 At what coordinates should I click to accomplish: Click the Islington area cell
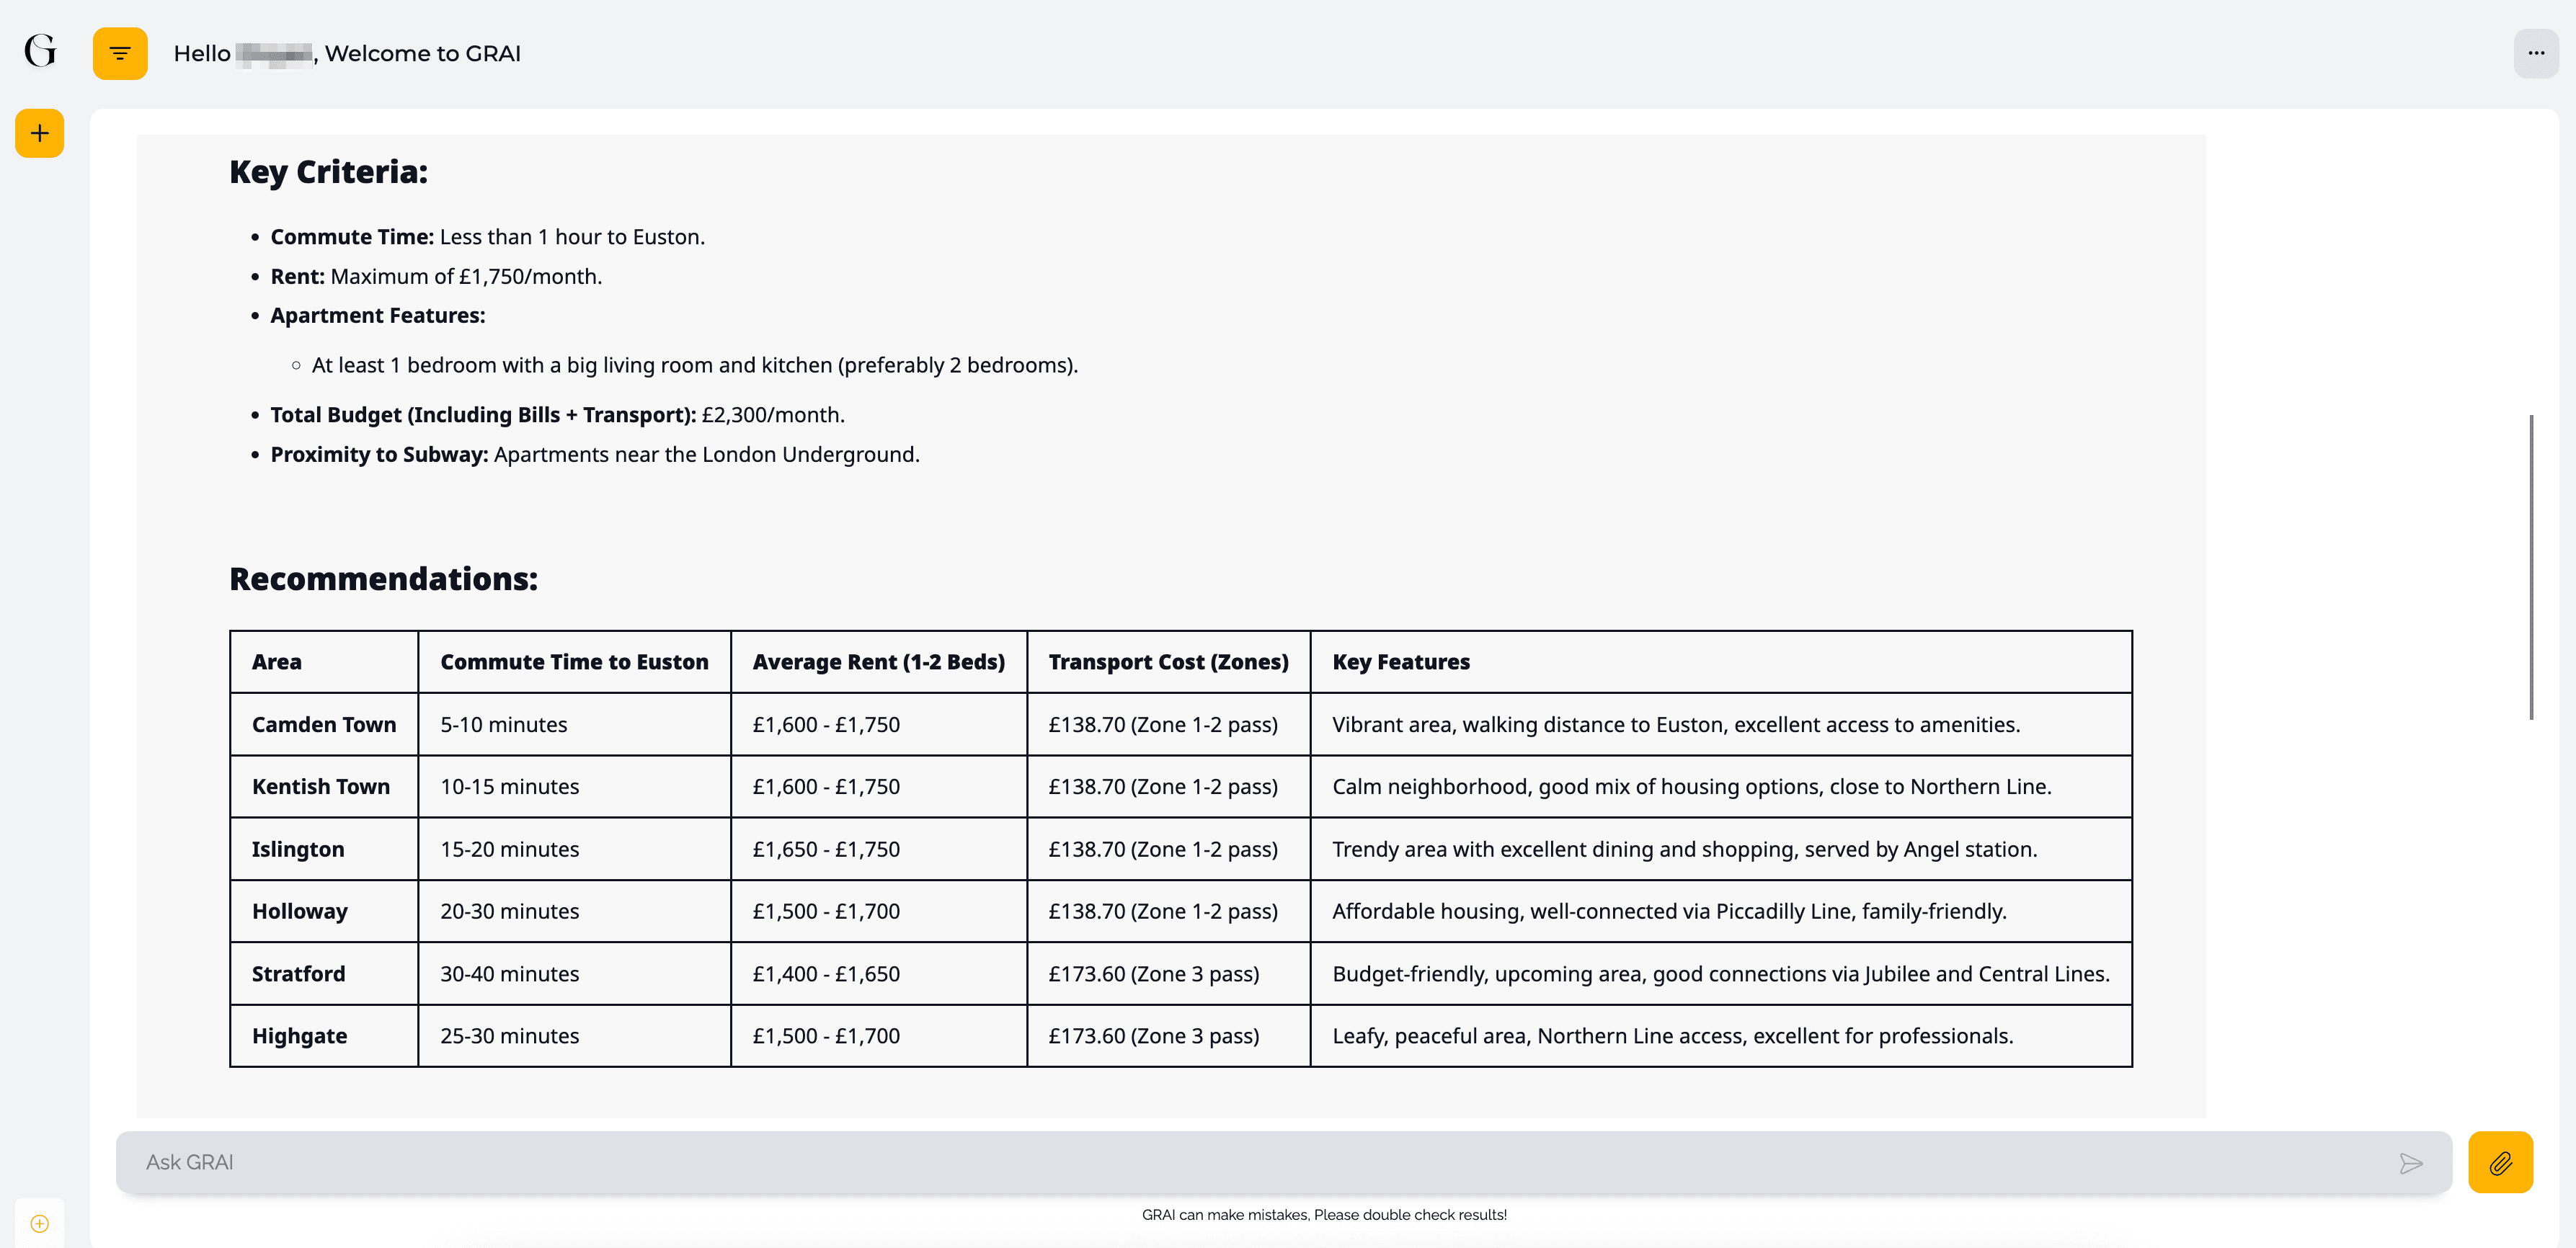click(298, 849)
